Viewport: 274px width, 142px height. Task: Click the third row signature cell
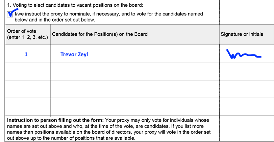[x=247, y=89]
